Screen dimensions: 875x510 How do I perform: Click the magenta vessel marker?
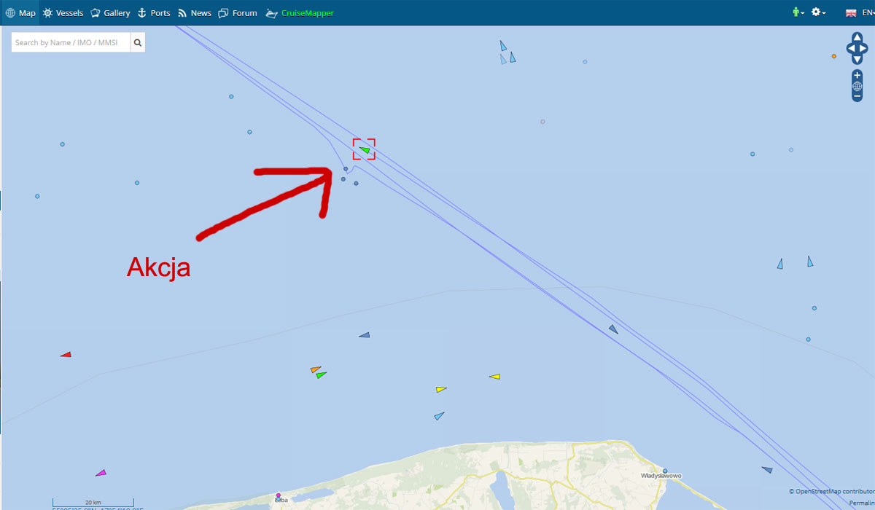click(x=101, y=473)
